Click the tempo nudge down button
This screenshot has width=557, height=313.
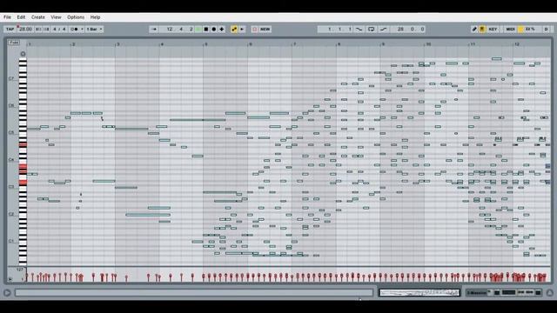tap(38, 29)
